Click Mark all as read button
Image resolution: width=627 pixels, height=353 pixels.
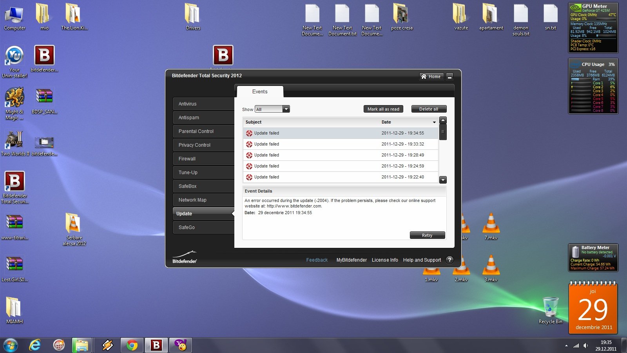click(383, 109)
